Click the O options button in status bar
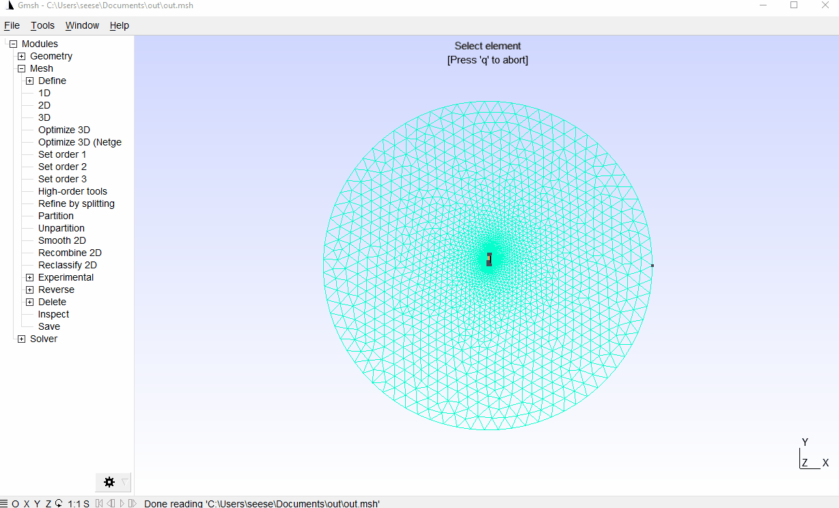Screen dimensions: 839x508 [x=15, y=504]
